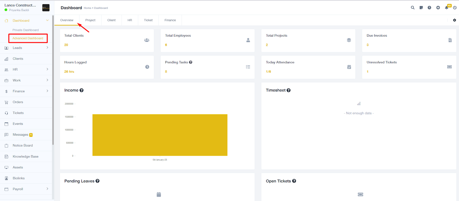The height and width of the screenshot is (201, 459).
Task: Click the company logo thumbnail in sidebar
Action: 46,8
